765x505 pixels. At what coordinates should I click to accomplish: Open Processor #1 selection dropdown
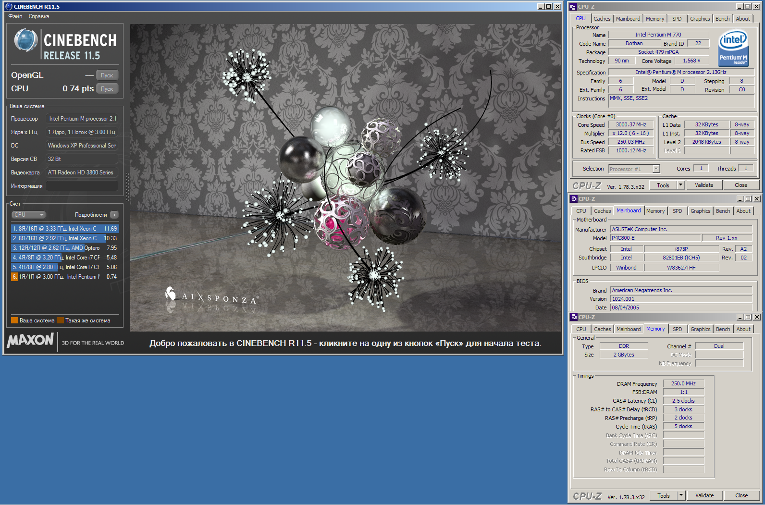pos(634,169)
